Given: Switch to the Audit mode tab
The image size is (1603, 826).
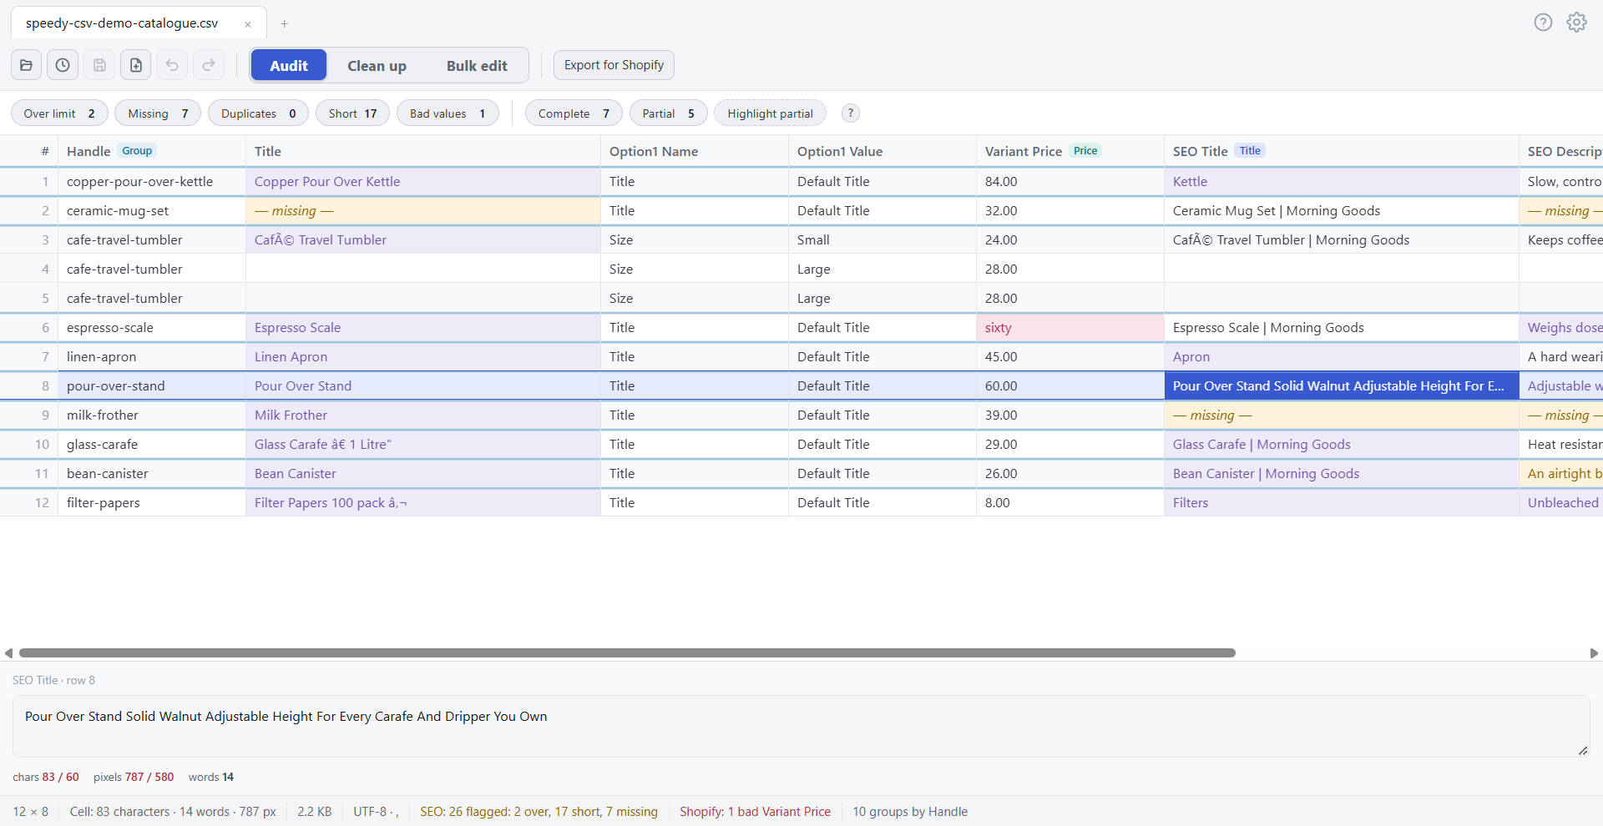Looking at the screenshot, I should [x=289, y=65].
